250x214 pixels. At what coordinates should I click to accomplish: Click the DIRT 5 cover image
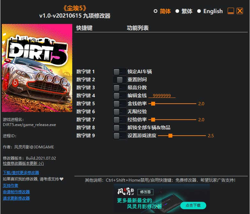37,68
